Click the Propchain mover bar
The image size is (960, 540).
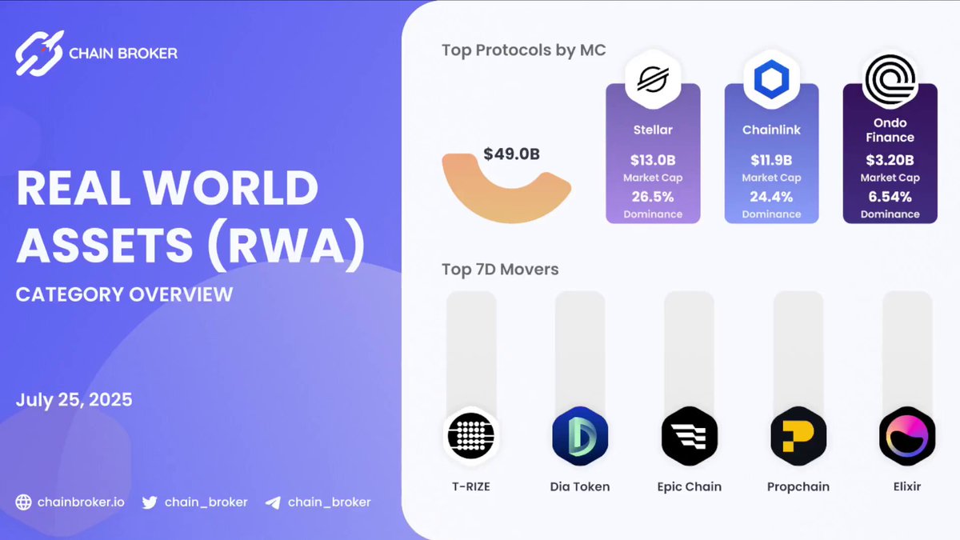[798, 352]
